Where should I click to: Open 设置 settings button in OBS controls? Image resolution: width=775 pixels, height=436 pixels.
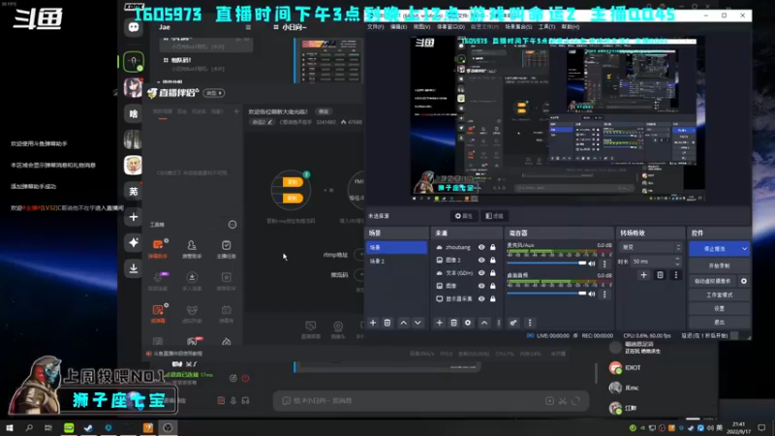pyautogui.click(x=719, y=308)
